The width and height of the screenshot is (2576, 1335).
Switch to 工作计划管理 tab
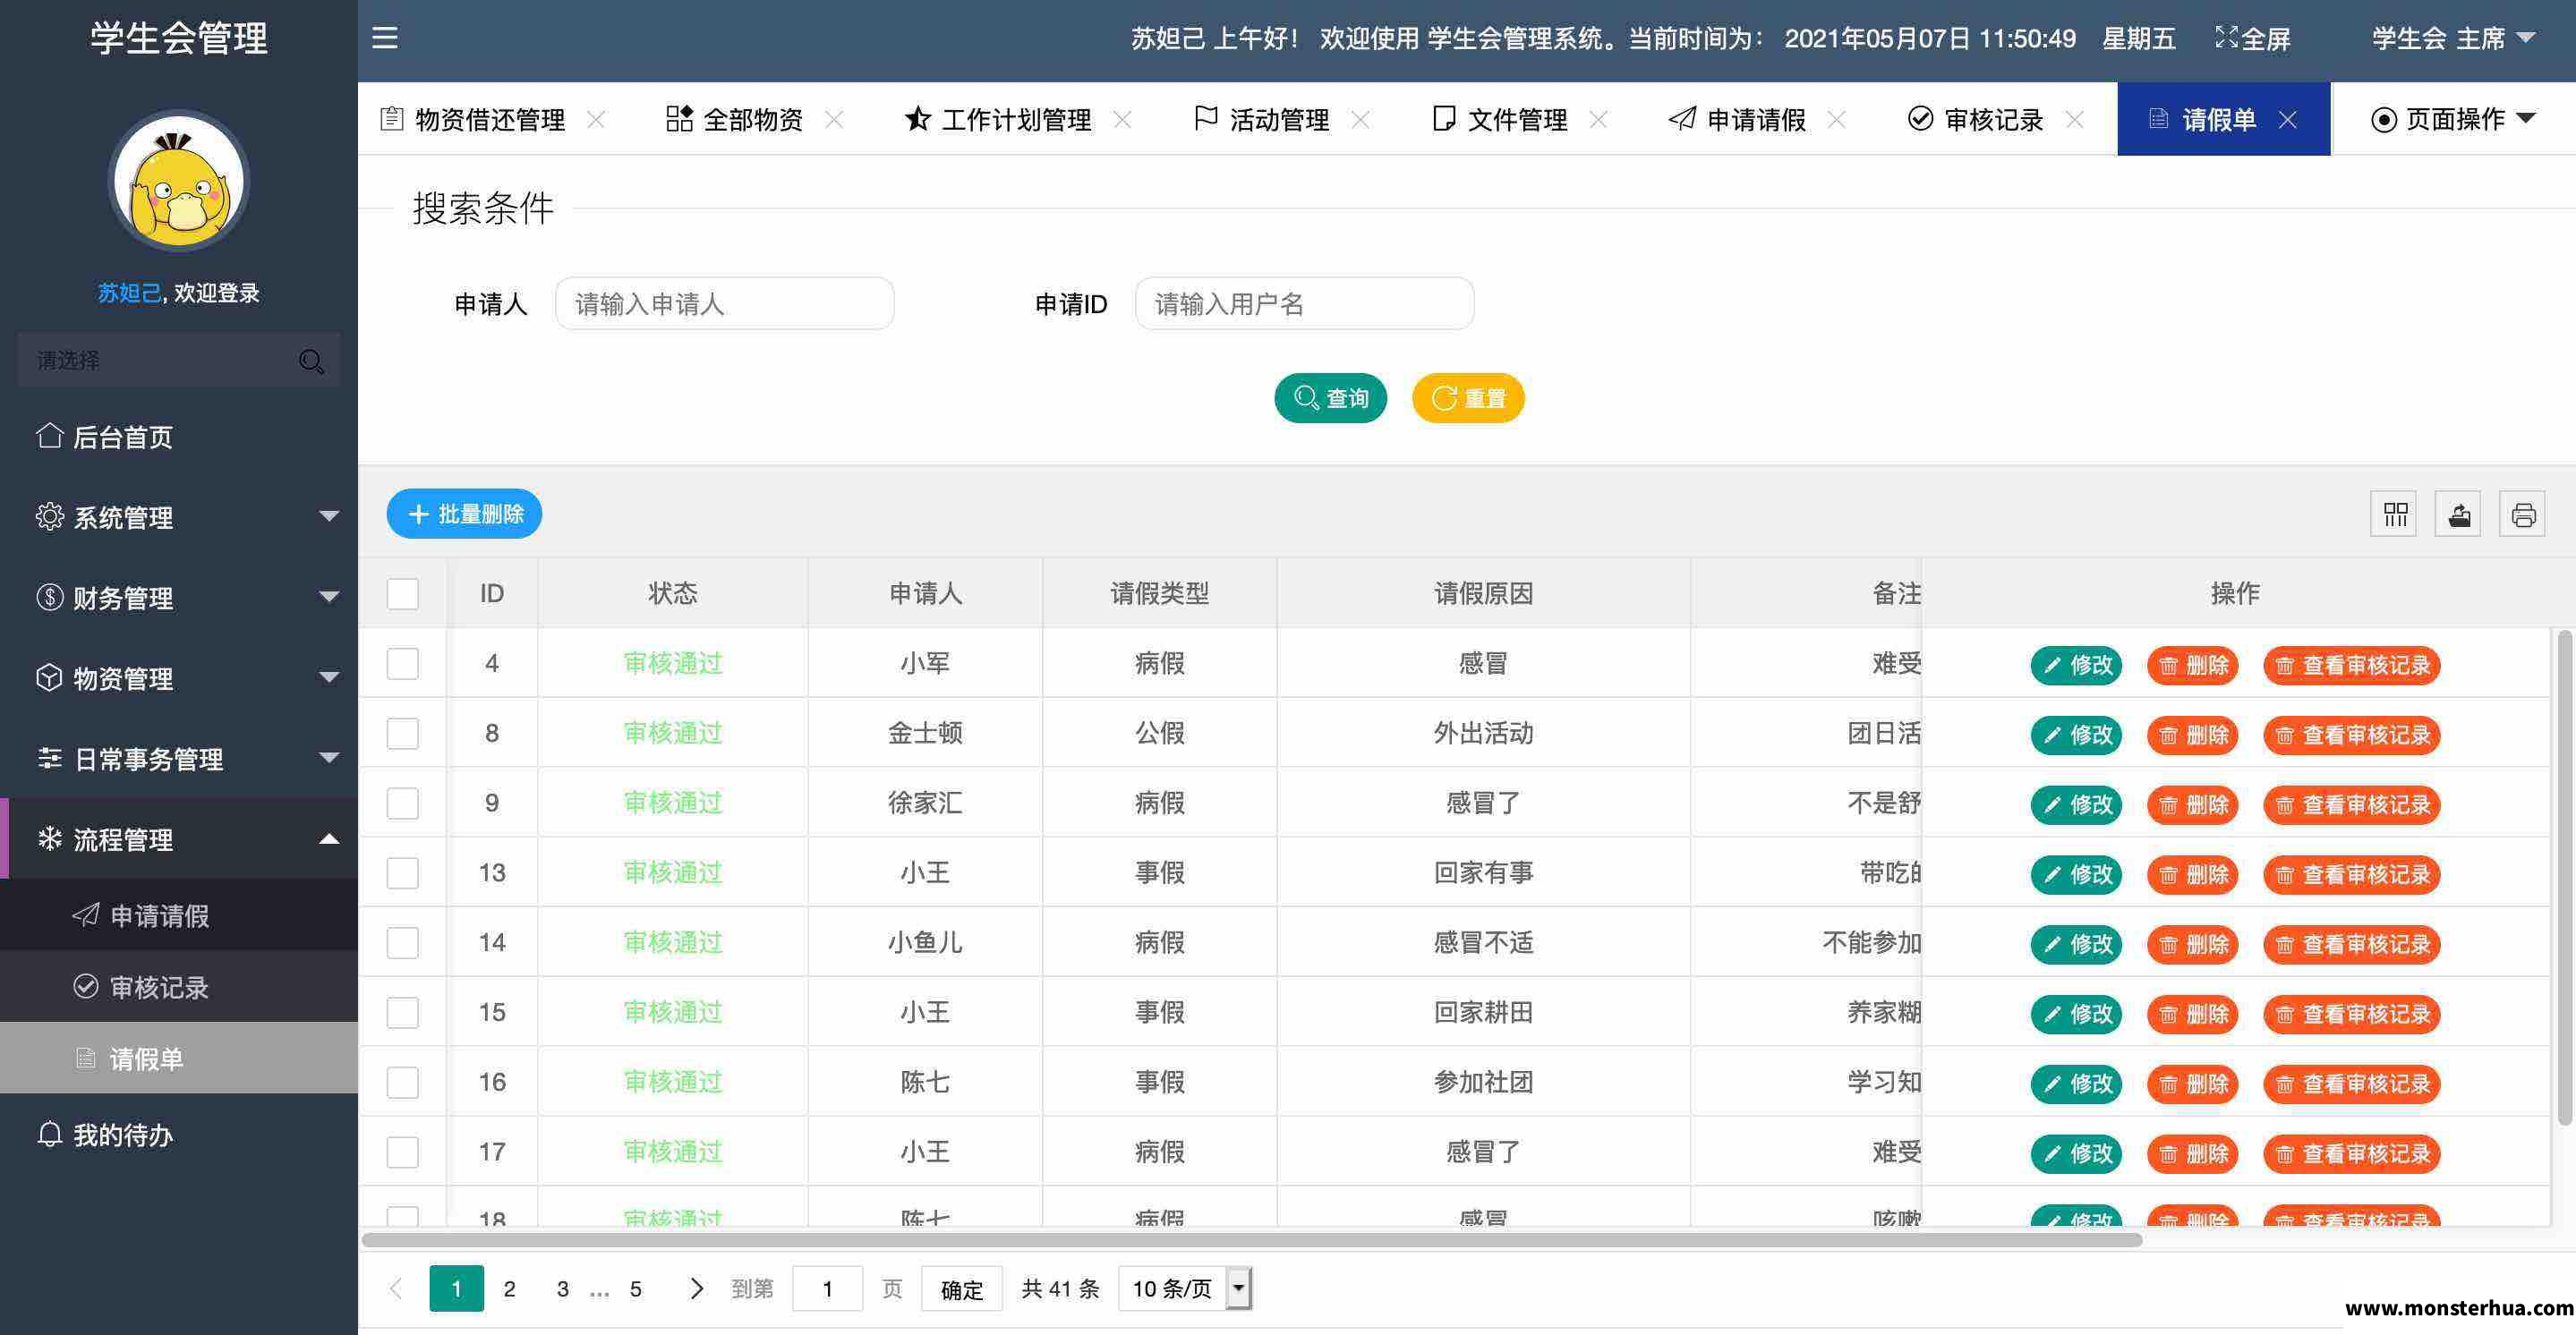[998, 120]
